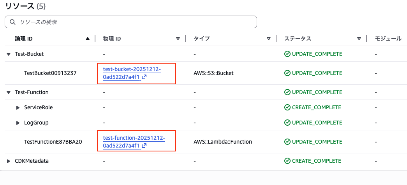Viewport: 407px width, 185px height.
Task: Click the モジュール column header
Action: click(388, 39)
